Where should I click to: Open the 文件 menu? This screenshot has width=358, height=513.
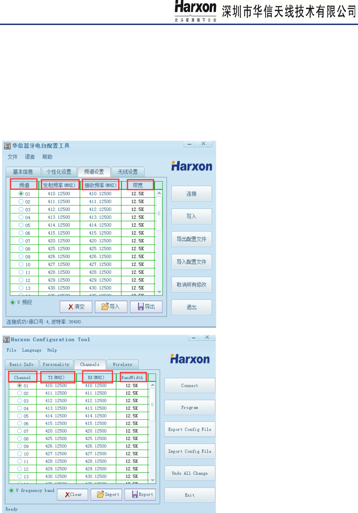tap(12, 157)
